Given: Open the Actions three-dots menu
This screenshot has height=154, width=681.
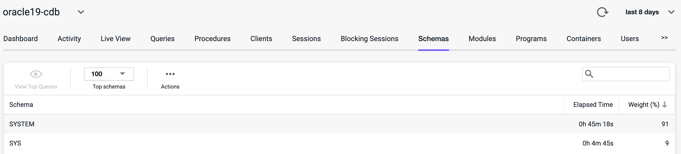Looking at the screenshot, I should pyautogui.click(x=170, y=74).
